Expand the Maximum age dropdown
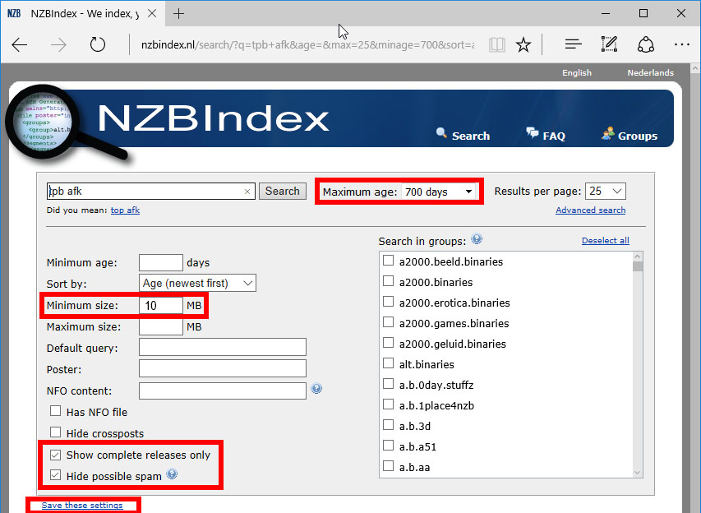This screenshot has height=513, width=701. click(x=439, y=192)
